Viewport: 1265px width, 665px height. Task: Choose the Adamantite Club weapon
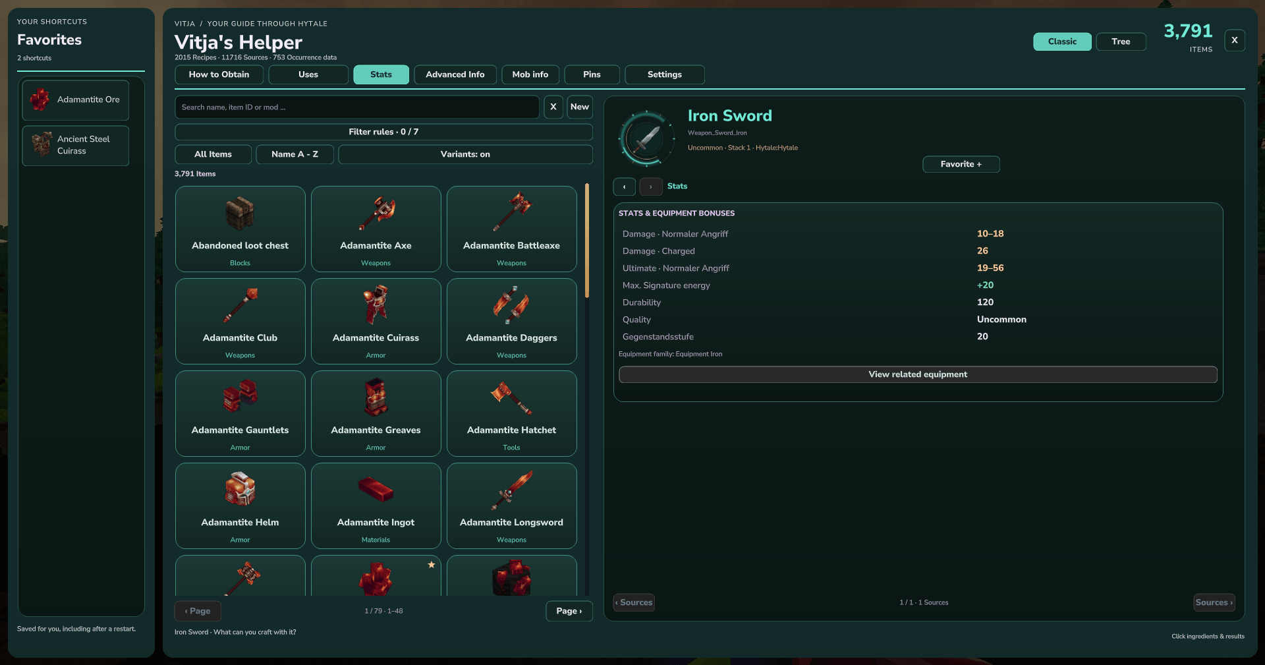pos(240,321)
